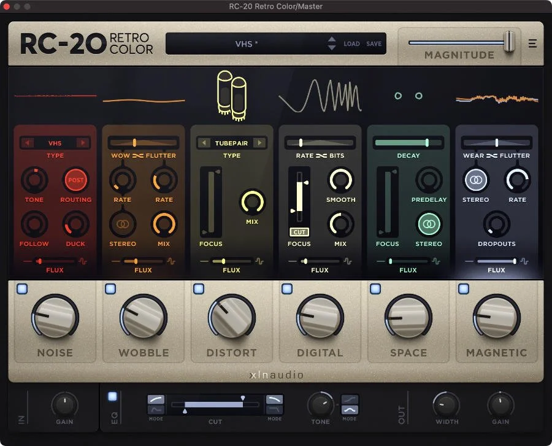
Task: Switch to previous distort type before TUBEPAIR
Action: 204,143
